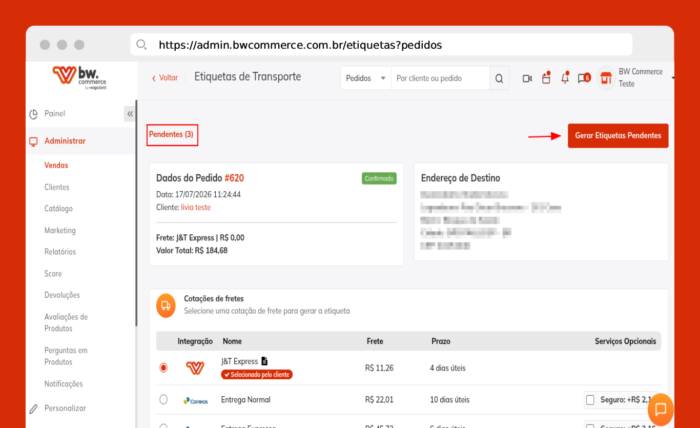Open Score in the sidebar
Screen dimensions: 700x428
point(53,274)
